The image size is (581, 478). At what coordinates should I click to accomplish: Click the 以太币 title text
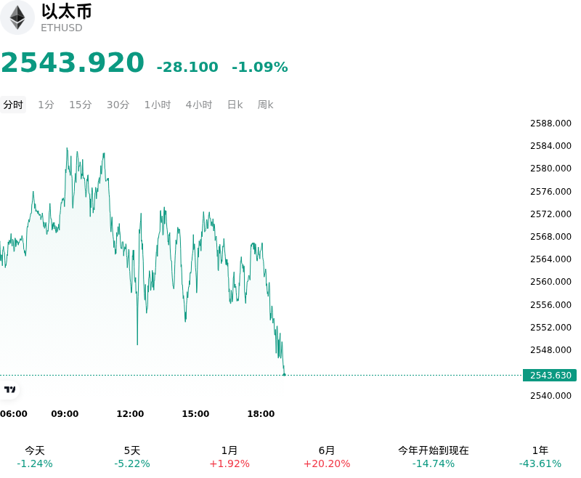[x=67, y=12]
